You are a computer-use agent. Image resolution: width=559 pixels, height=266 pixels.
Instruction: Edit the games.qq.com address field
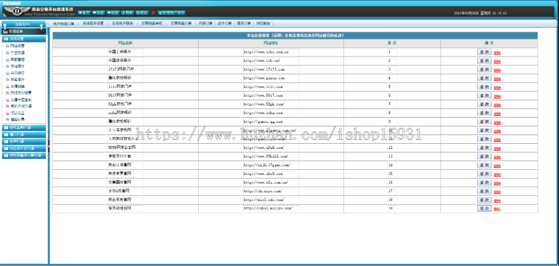pos(271,122)
